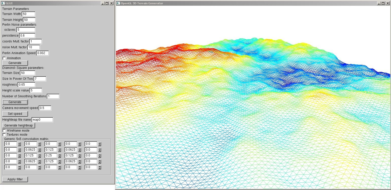
Task: Click Generate button under Perlin Noise parameters
Action: [x=15, y=63]
